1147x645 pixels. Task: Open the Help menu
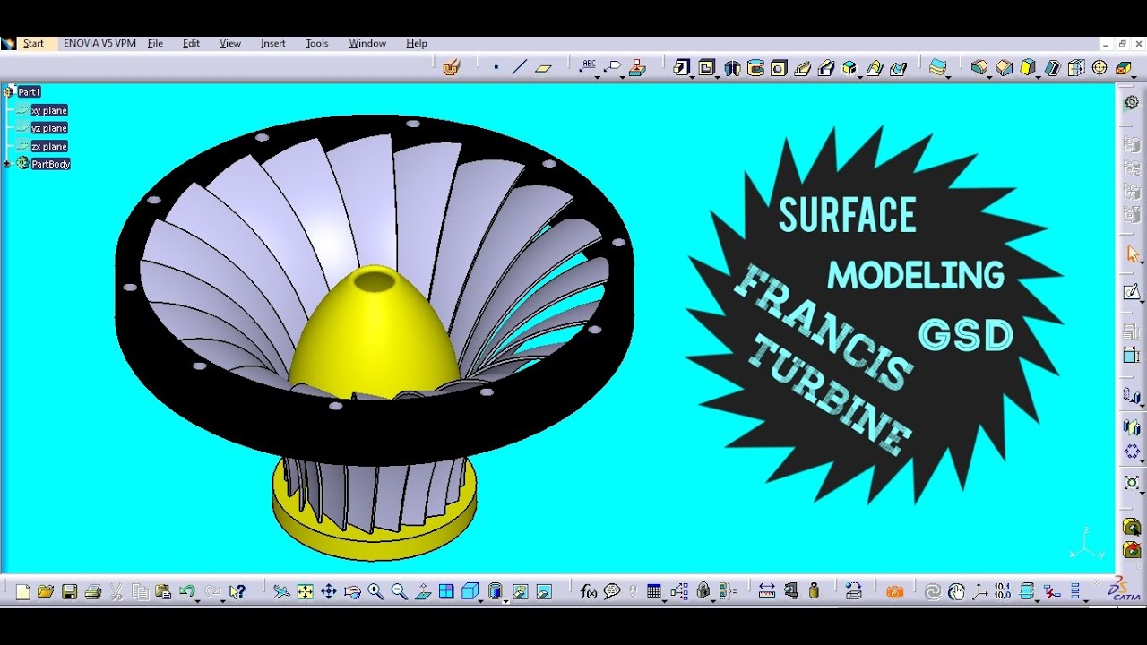(x=417, y=43)
